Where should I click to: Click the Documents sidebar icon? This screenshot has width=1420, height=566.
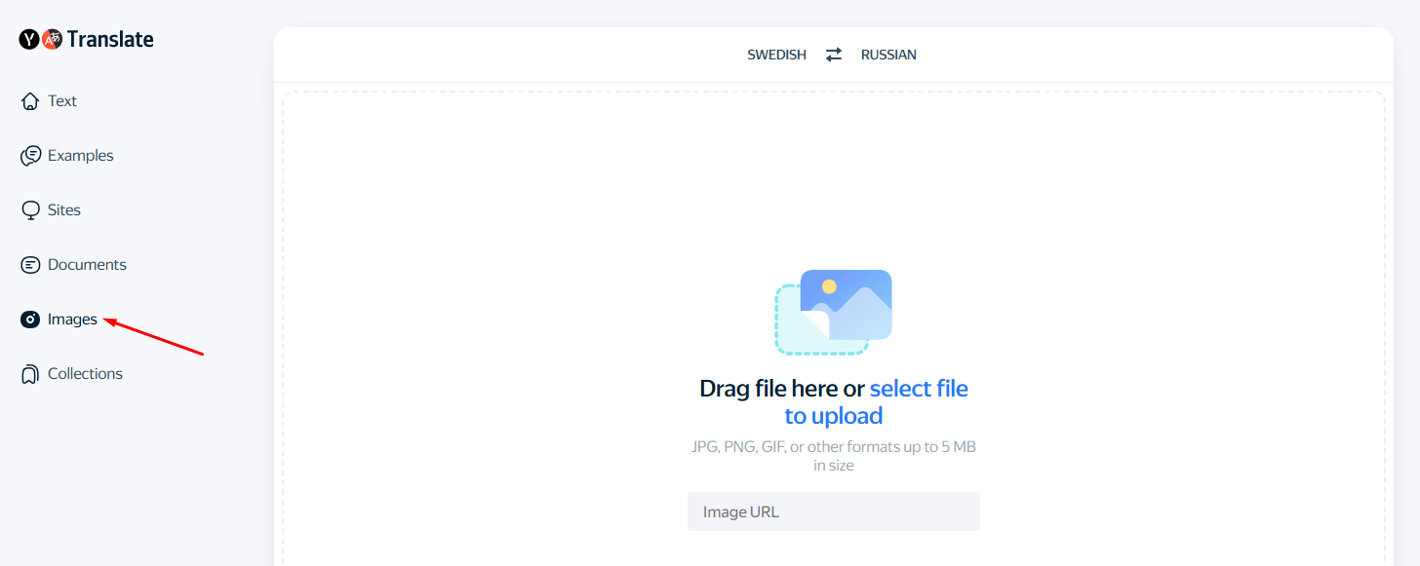[29, 264]
